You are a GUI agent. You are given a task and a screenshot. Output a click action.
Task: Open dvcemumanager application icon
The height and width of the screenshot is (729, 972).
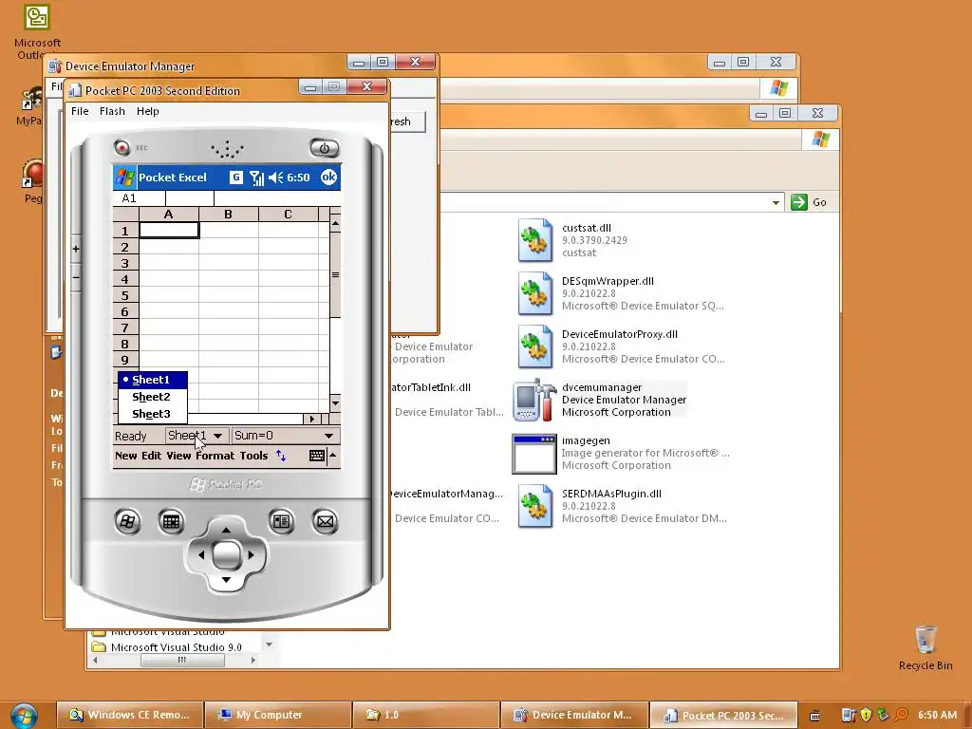[534, 400]
